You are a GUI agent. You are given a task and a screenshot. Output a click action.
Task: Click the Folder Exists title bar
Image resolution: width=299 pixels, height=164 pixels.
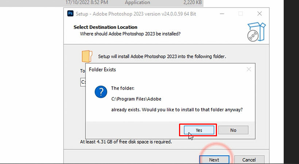click(x=164, y=69)
